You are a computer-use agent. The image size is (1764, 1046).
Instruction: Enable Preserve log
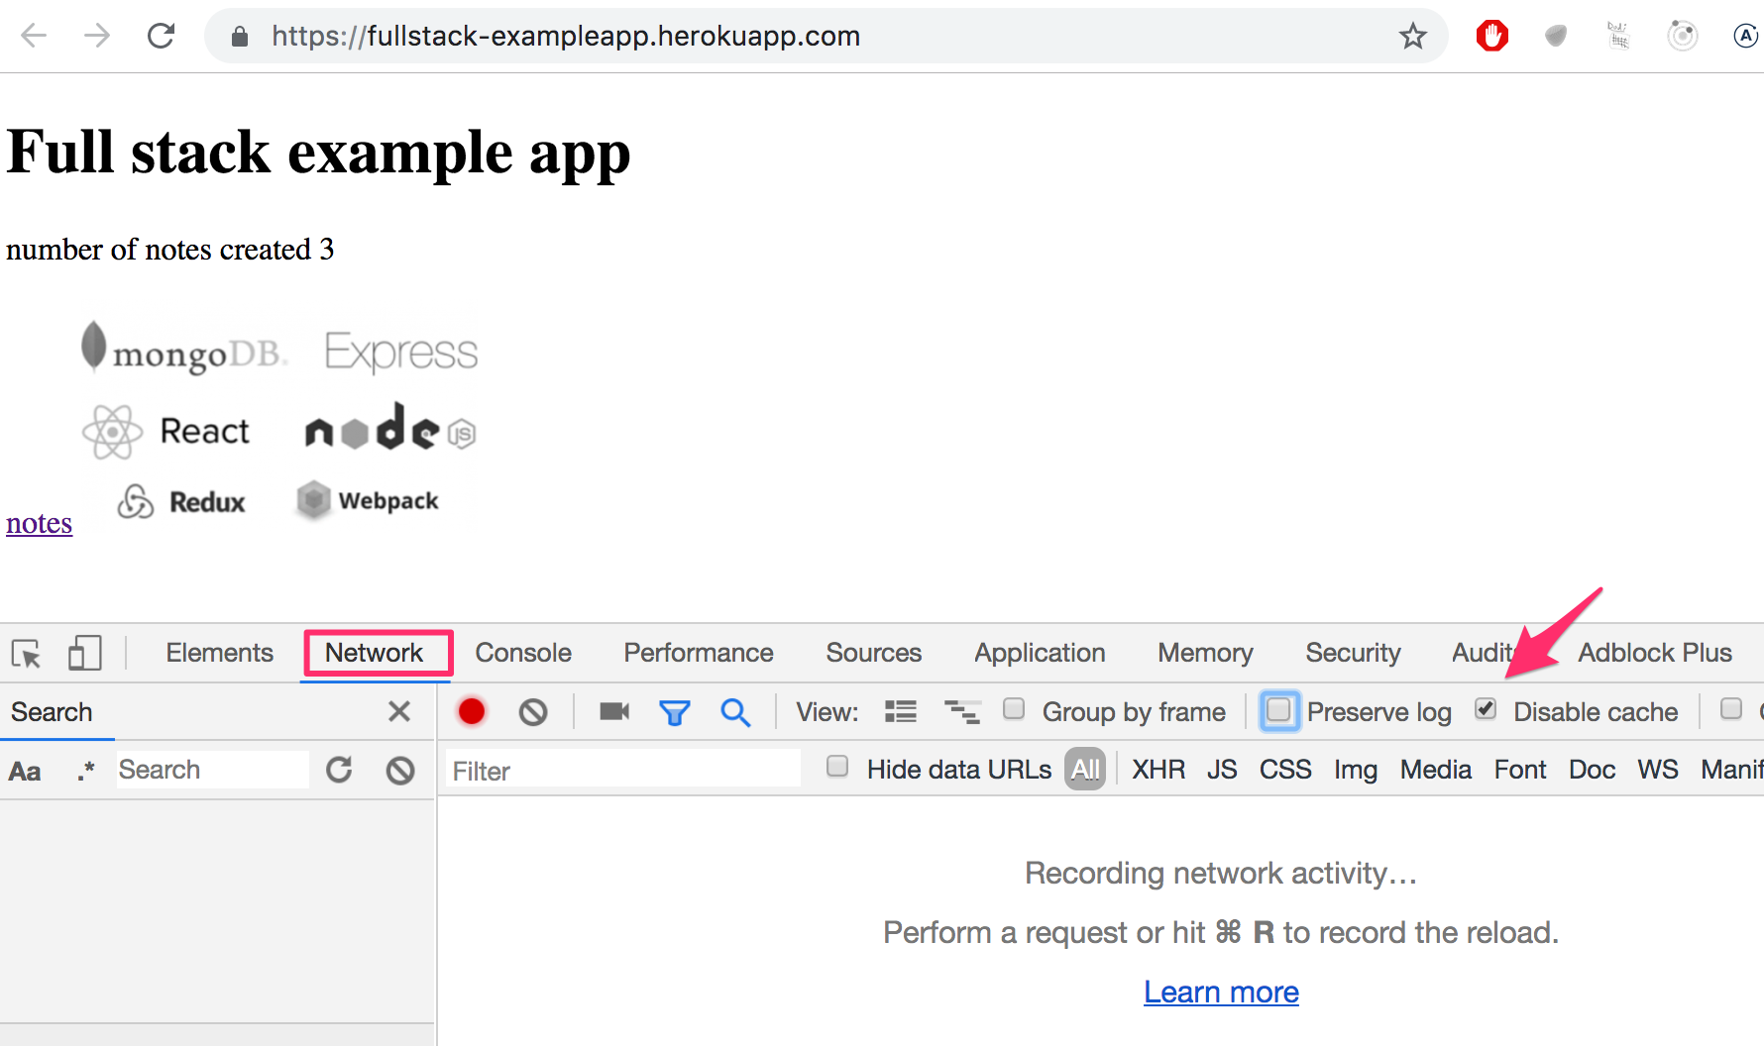pos(1279,710)
